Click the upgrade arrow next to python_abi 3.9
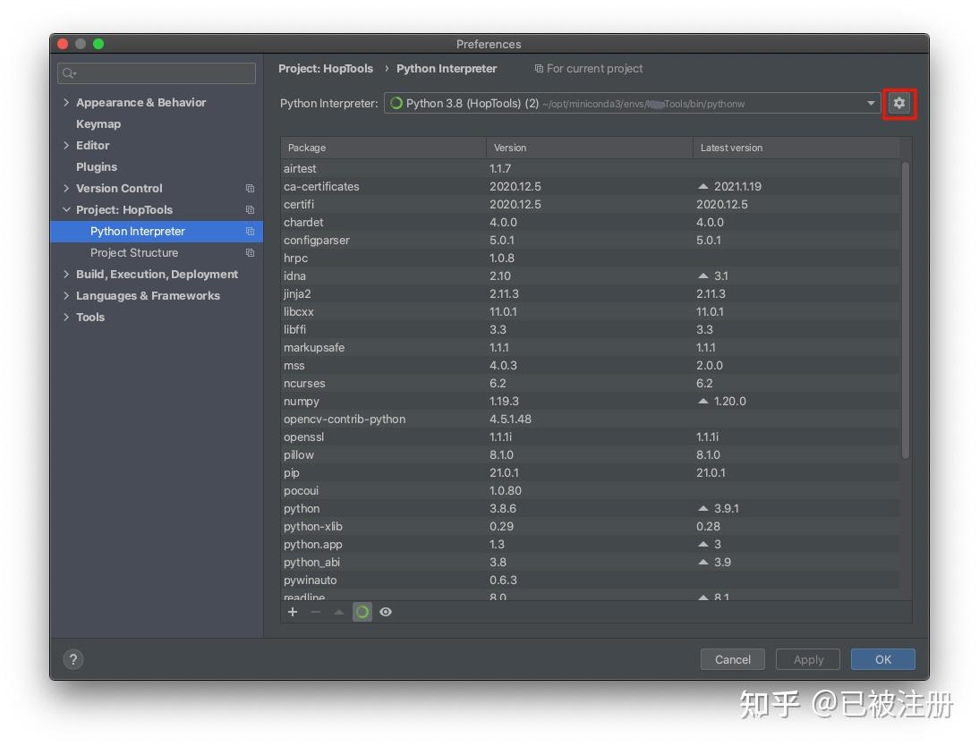Screen dimensions: 979x746 tap(703, 562)
